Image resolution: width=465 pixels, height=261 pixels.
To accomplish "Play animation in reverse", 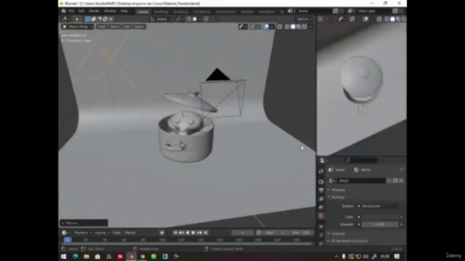I will pos(187,233).
